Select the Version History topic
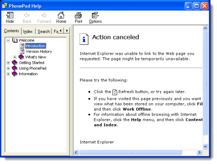Viewport: 217px width, 164px height. (x=38, y=52)
